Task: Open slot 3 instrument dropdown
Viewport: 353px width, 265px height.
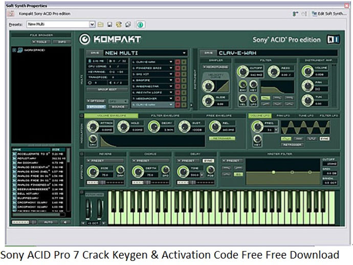Action: 171,74
